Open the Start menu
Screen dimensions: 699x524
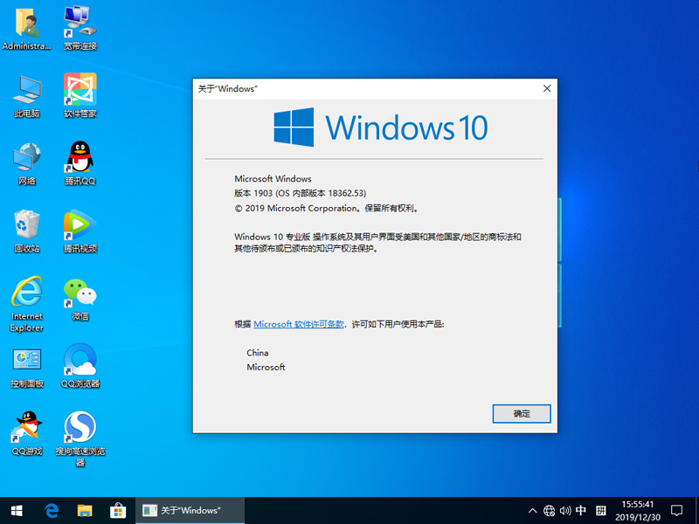[x=17, y=510]
